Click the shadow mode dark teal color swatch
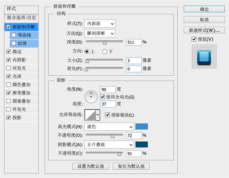The height and width of the screenshot is (178, 229). [x=142, y=145]
